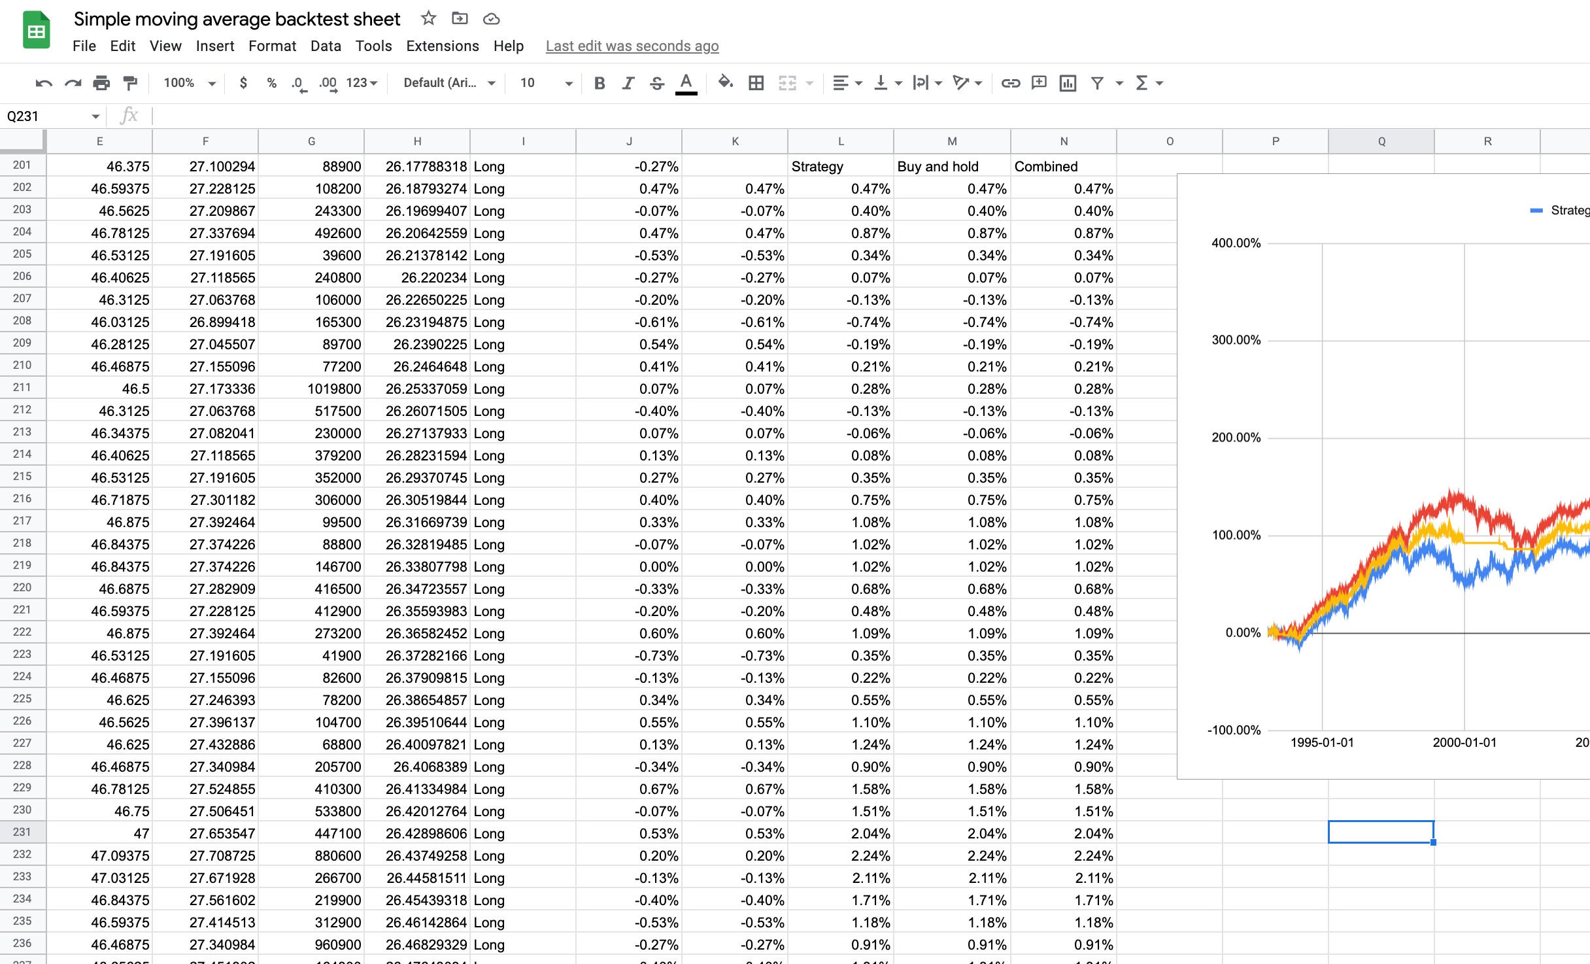
Task: Click the Insert chart icon
Action: 1068,83
